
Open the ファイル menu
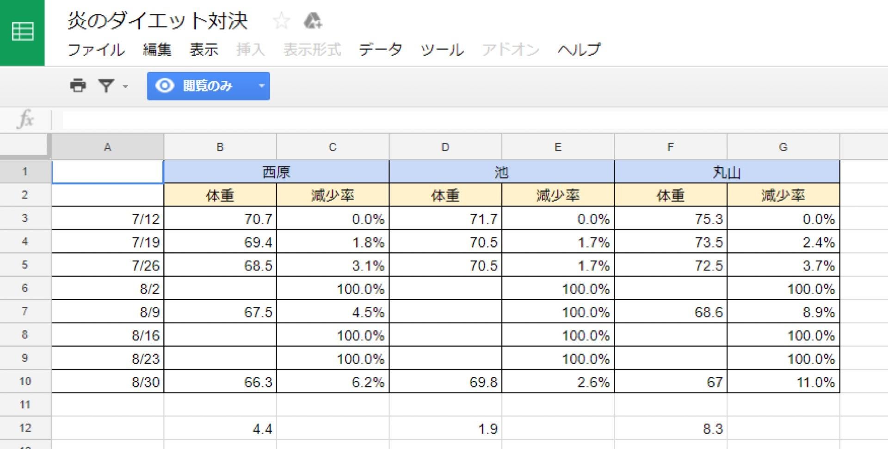96,50
